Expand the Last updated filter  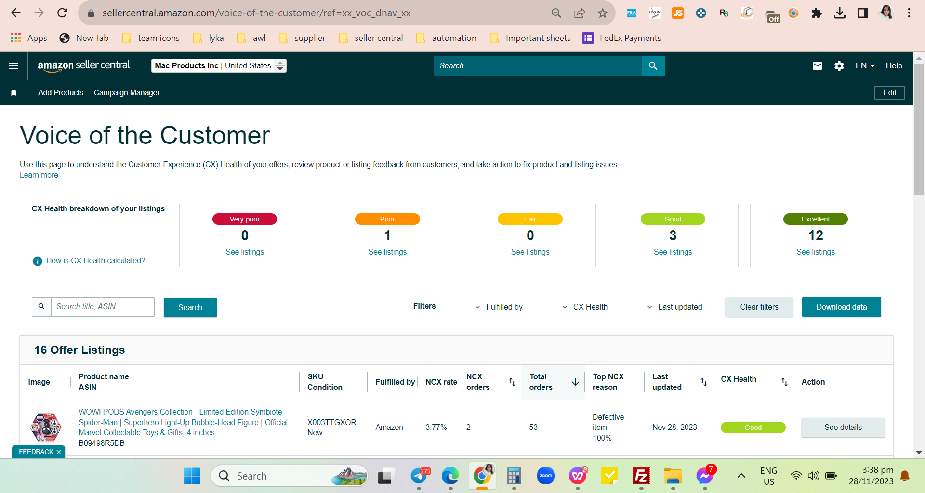click(x=674, y=307)
